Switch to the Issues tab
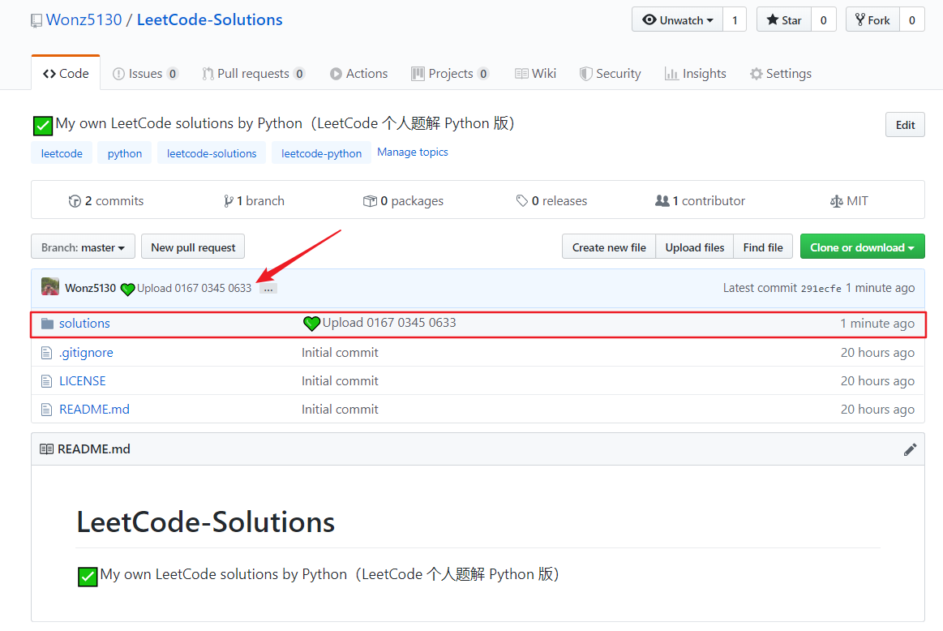943x631 pixels. point(145,74)
